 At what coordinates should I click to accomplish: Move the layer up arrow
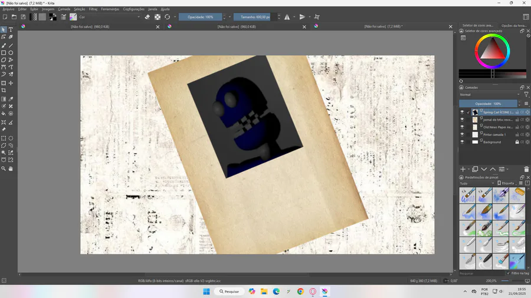[x=493, y=169]
